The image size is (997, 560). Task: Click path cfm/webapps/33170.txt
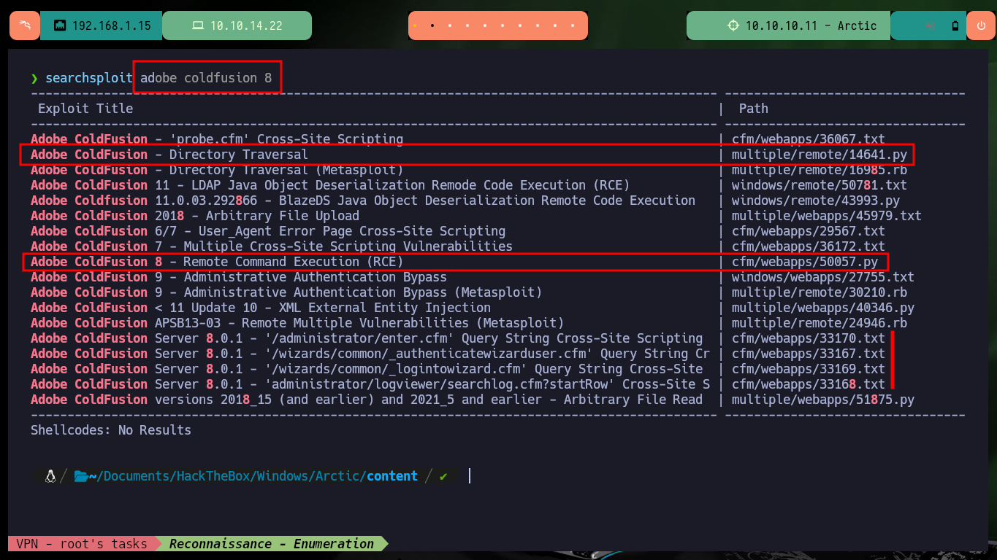click(x=809, y=338)
